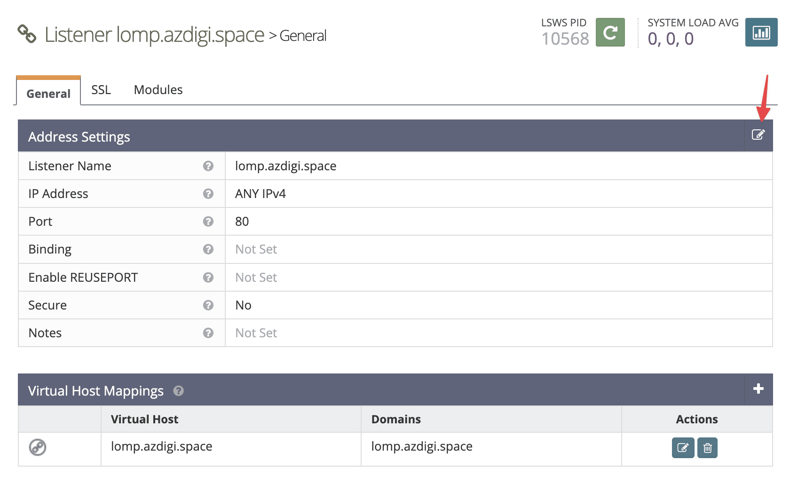Viewport: 790px width, 492px height.
Task: Select the General tab
Action: [48, 94]
